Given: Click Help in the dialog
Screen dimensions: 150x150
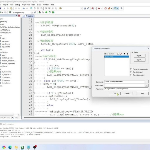Looking at the screenshot, I should (143, 93).
